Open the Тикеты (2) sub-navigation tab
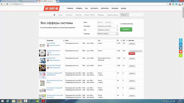Screen dimensions: 184x103 point(78,15)
